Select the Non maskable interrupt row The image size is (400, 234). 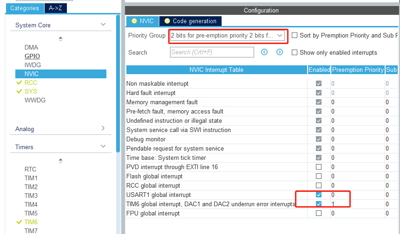tap(157, 84)
